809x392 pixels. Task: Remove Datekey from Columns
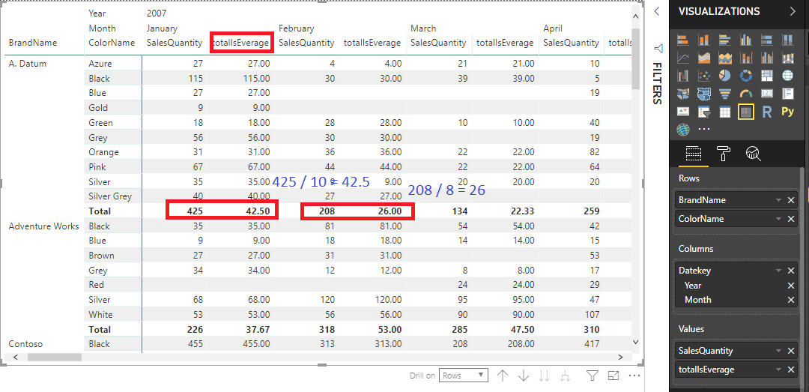coord(791,270)
